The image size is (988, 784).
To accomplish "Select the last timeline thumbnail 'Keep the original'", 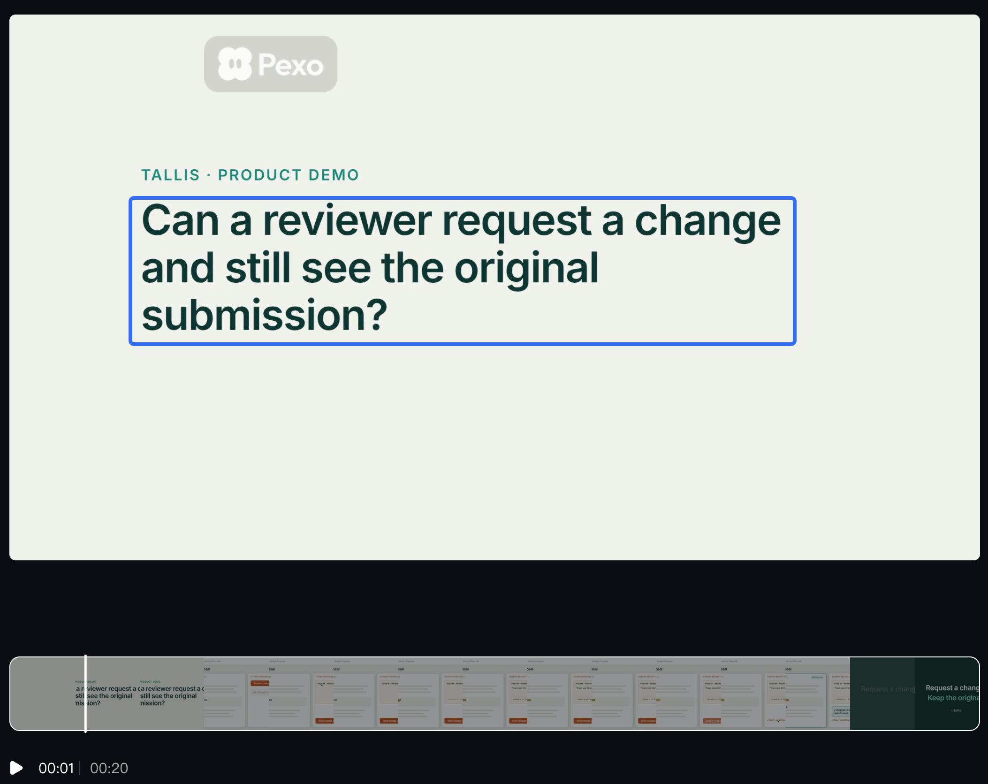I will [947, 694].
